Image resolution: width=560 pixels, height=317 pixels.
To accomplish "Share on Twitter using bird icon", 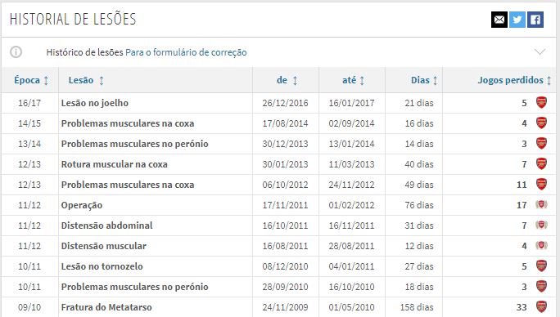I will [x=517, y=20].
